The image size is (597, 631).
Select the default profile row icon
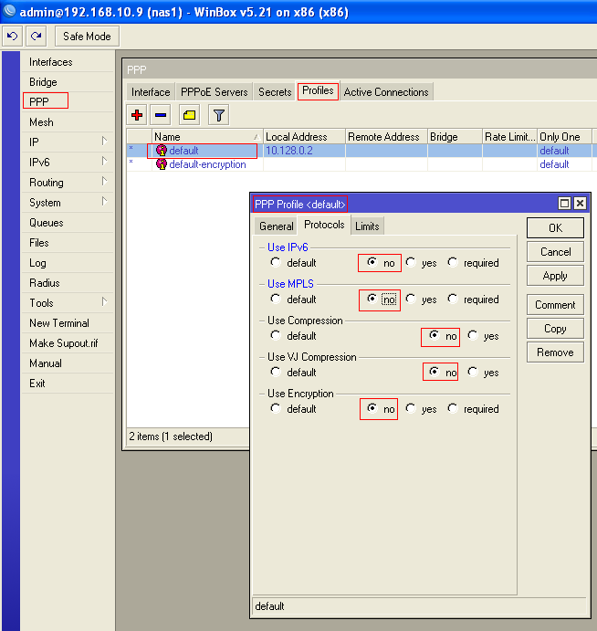[x=162, y=151]
